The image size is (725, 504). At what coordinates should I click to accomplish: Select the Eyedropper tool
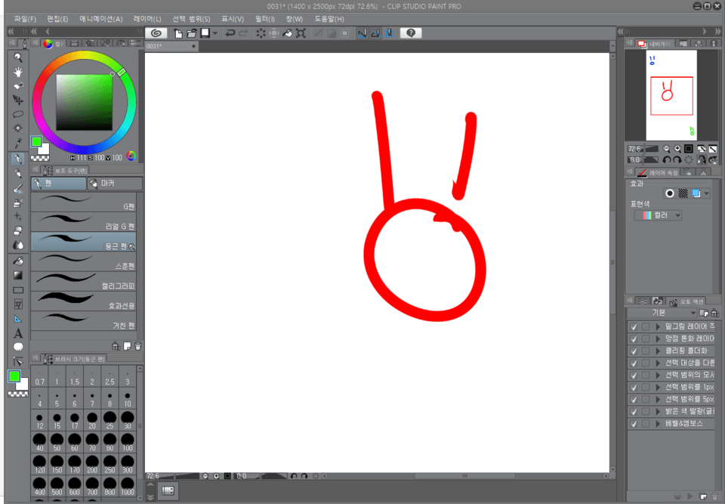click(x=18, y=143)
